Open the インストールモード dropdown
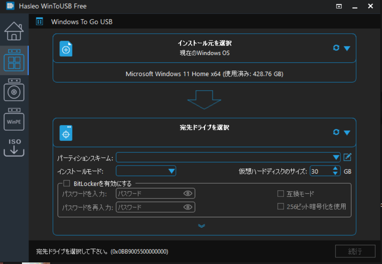Image resolution: width=382 pixels, height=264 pixels. point(172,171)
